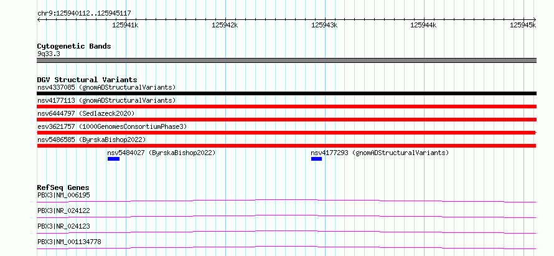Open the nsv4337085 variant label
The image size is (554, 256).
[106, 87]
